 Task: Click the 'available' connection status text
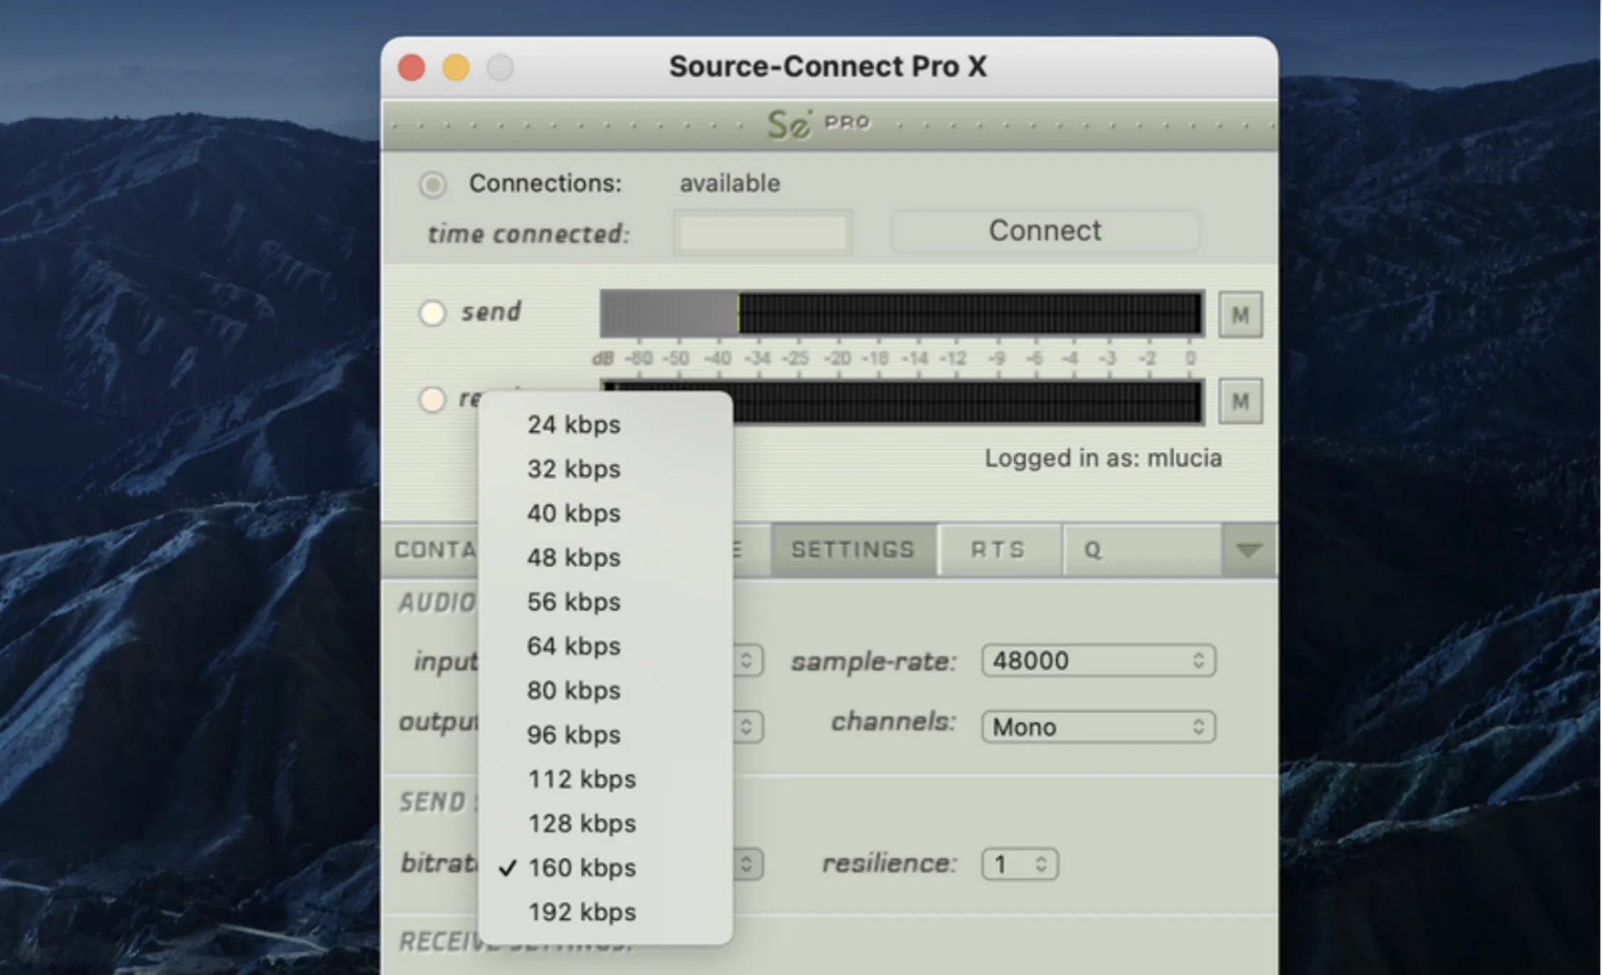pos(730,184)
